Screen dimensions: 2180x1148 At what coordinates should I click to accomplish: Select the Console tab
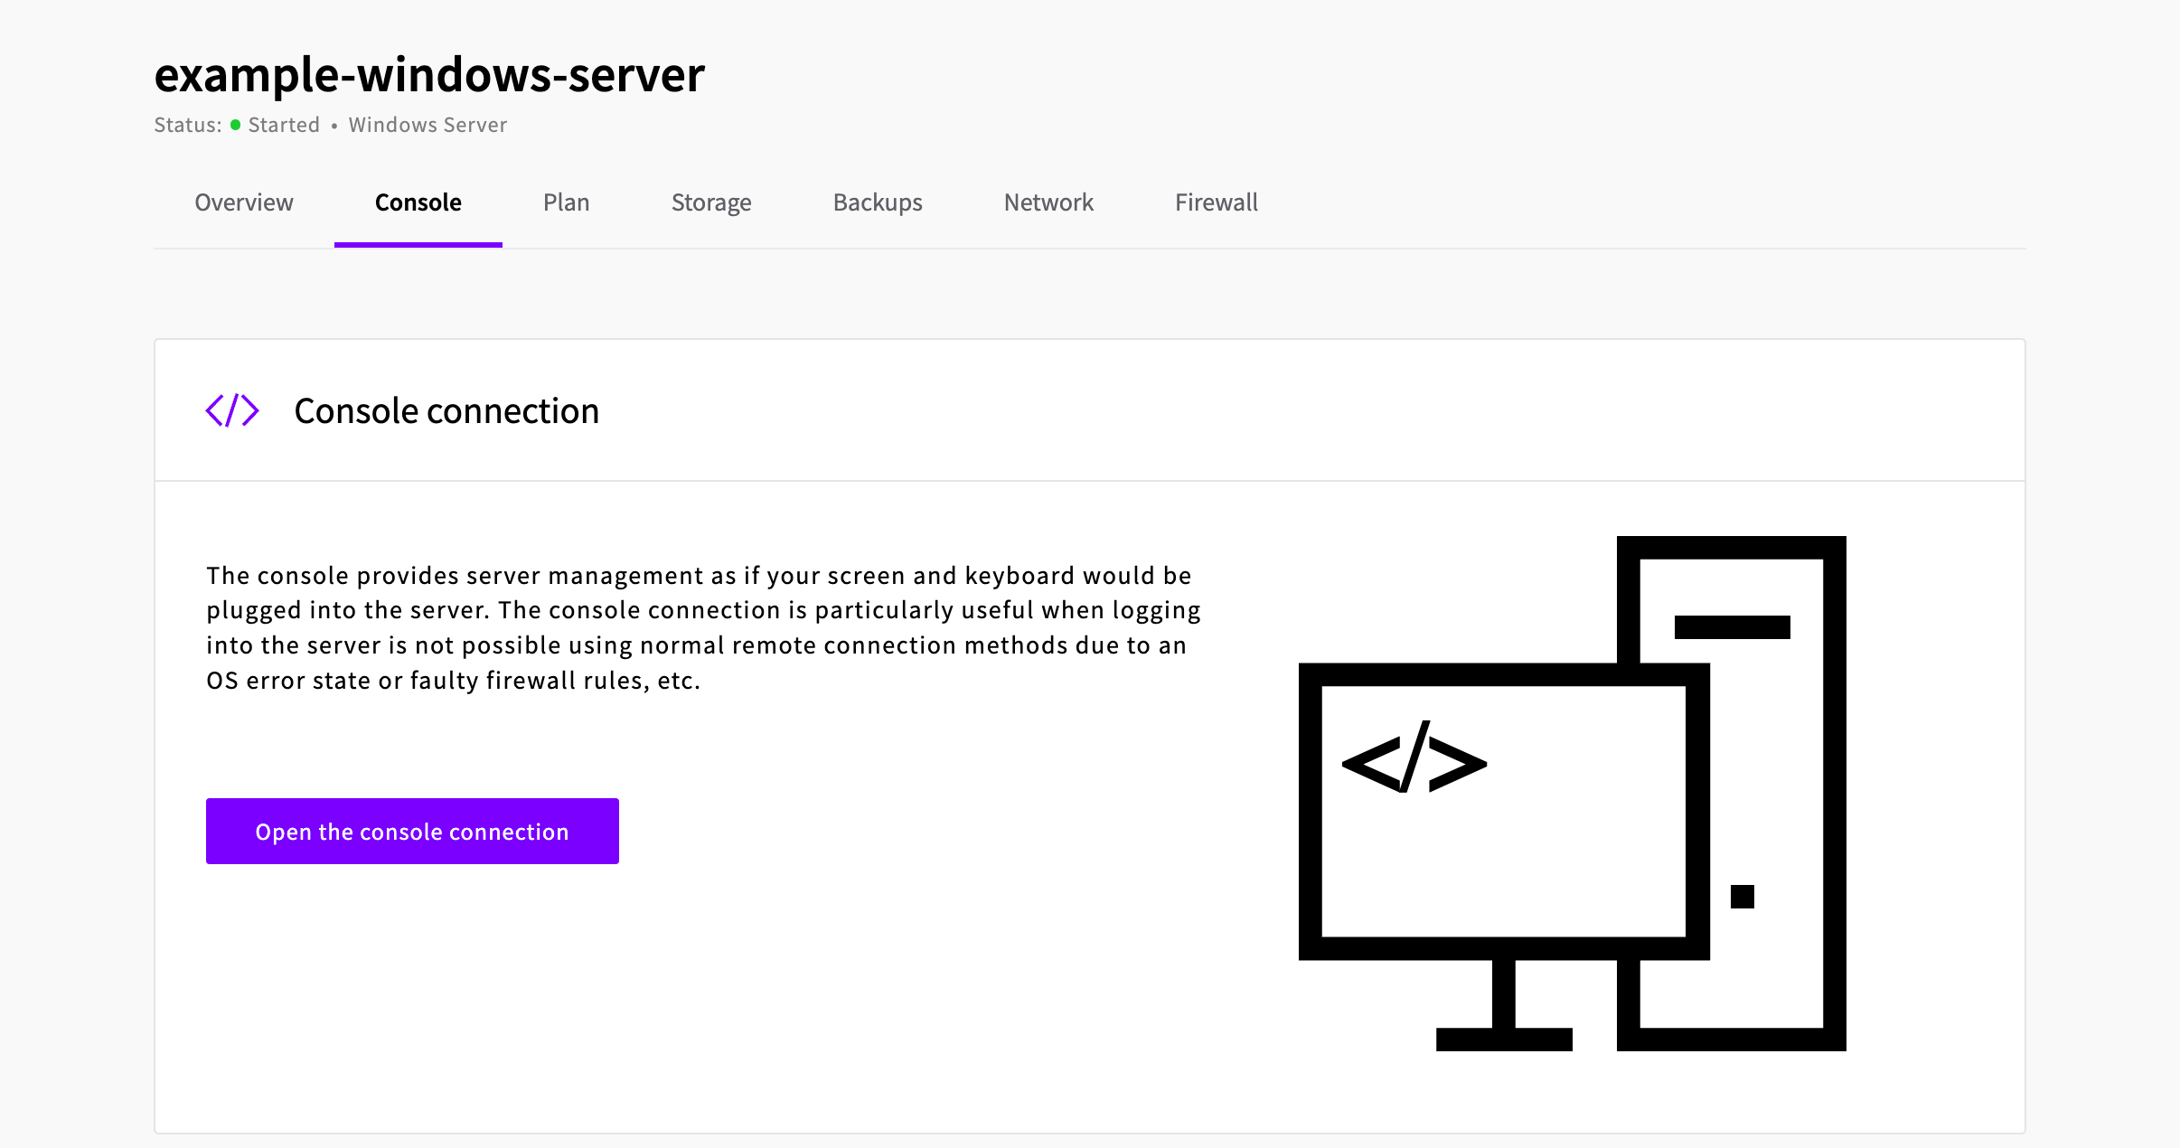tap(418, 202)
